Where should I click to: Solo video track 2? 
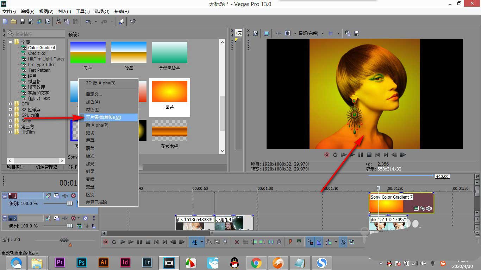pos(94,218)
